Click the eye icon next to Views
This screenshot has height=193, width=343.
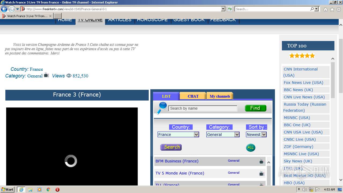coord(69,76)
